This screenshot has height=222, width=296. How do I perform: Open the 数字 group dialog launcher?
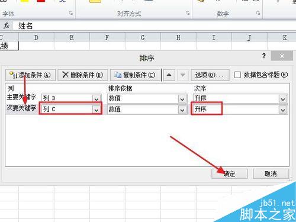coord(258,14)
